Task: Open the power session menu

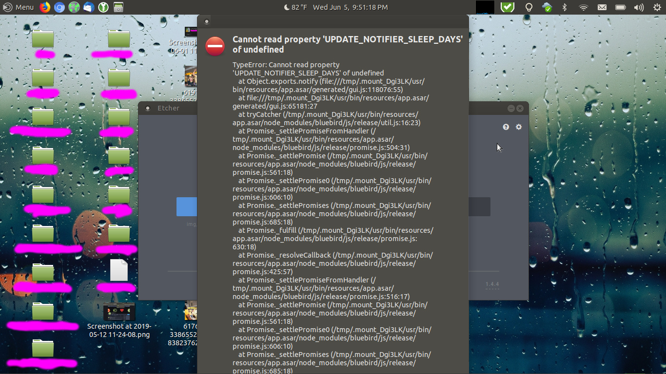Action: click(656, 7)
